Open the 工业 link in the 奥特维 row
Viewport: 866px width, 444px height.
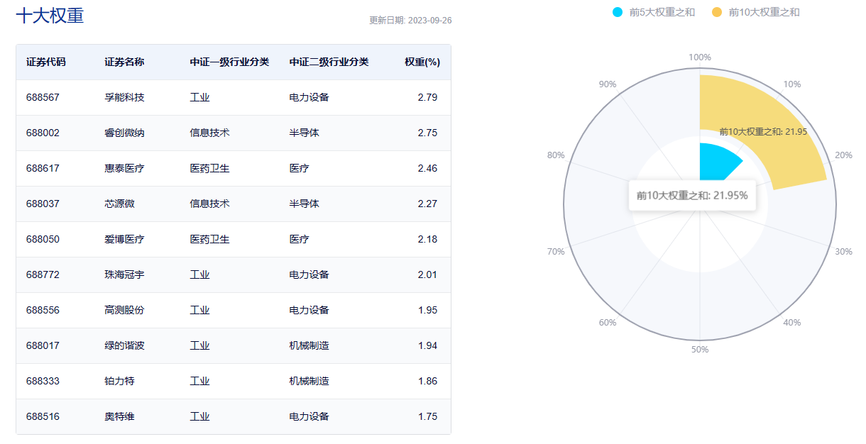tap(199, 416)
